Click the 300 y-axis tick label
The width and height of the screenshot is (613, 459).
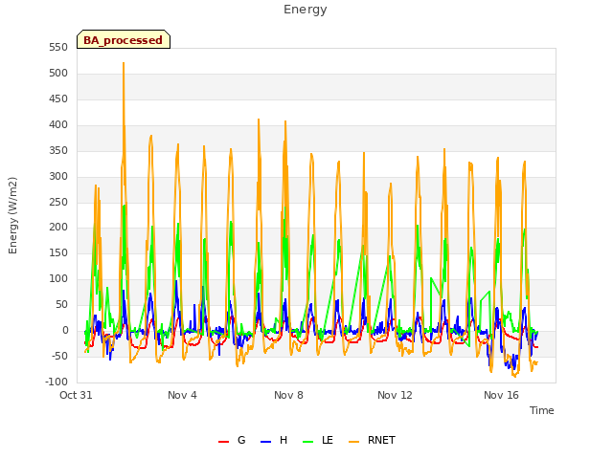pos(58,176)
